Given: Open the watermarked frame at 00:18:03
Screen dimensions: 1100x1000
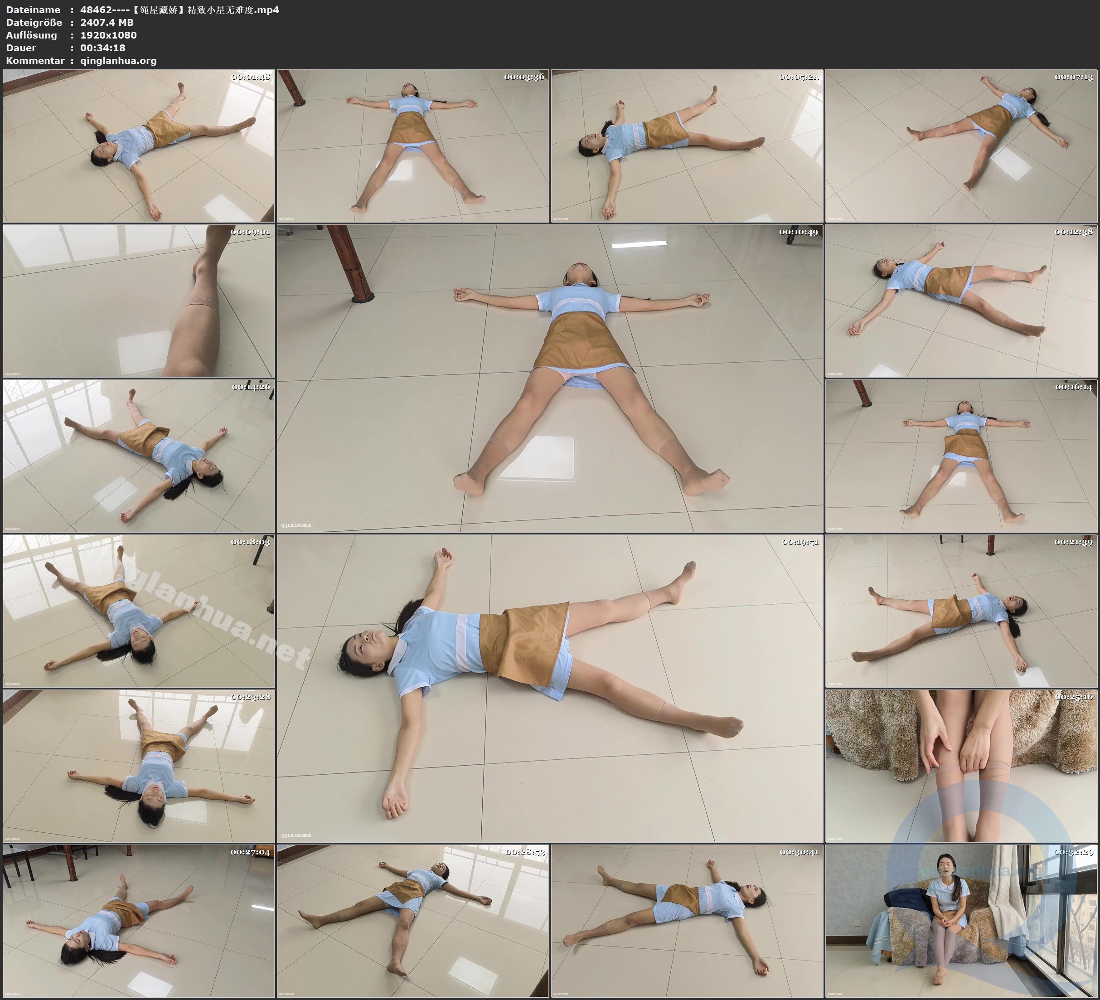Looking at the screenshot, I should 139,611.
